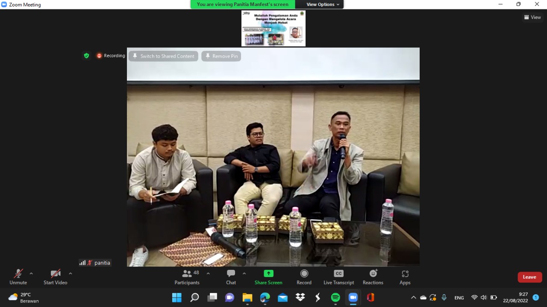Expand chat options arrow

(x=244, y=274)
